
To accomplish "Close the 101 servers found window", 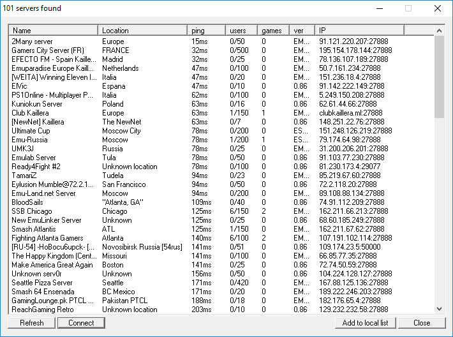I will (438, 8).
